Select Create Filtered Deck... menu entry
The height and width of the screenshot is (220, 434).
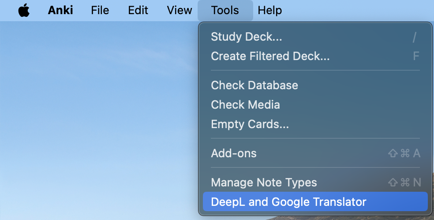[x=270, y=56]
